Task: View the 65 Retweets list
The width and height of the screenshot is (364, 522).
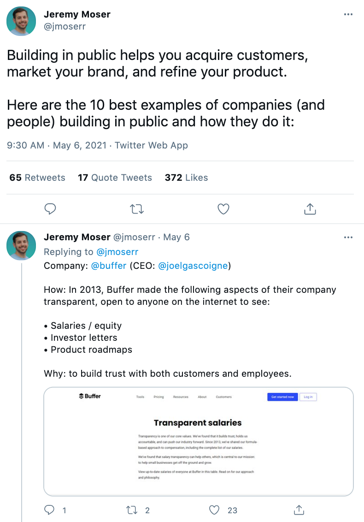Action: click(37, 178)
